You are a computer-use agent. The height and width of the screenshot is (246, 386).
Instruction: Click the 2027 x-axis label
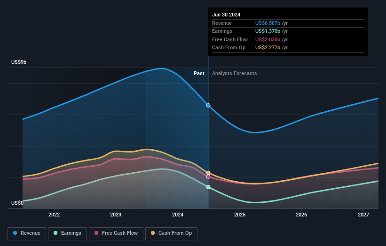coord(363,215)
